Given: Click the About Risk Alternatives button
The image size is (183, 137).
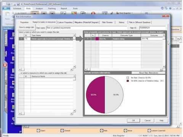Looking at the screenshot, I should 148,73.
